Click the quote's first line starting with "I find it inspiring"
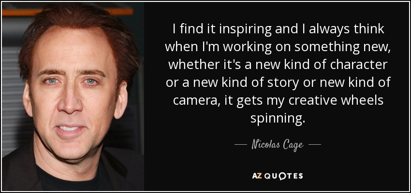The height and width of the screenshot is (193, 411). [278, 29]
